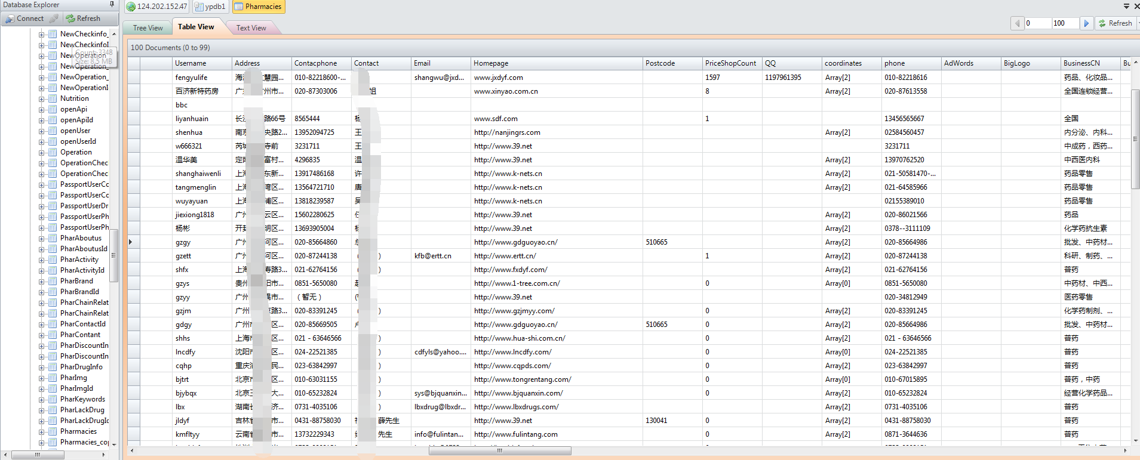
Task: Click the explorer tree scroll-down arrow
Action: coord(113,444)
